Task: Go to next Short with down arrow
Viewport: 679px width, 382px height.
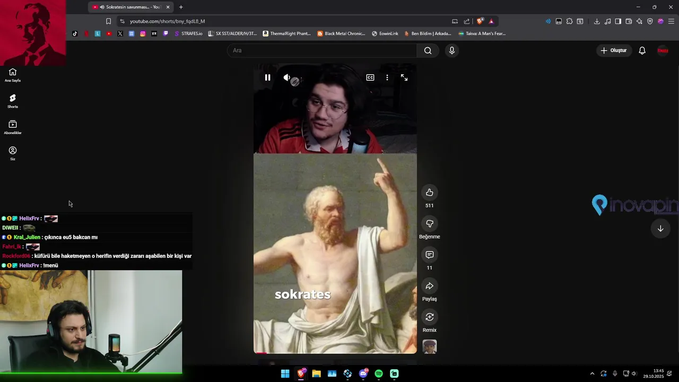Action: pos(660,229)
